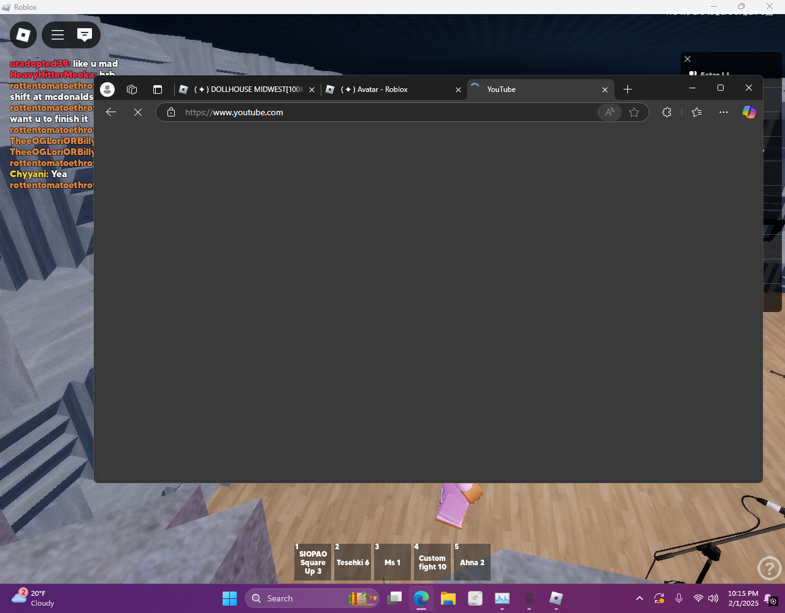Open a new Edge tab
Viewport: 785px width, 613px height.
tap(627, 89)
